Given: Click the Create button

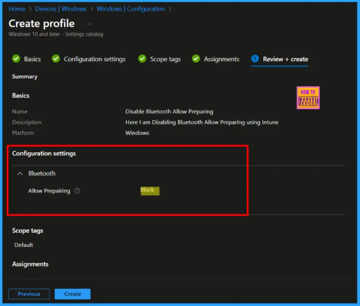Looking at the screenshot, I should point(72,294).
